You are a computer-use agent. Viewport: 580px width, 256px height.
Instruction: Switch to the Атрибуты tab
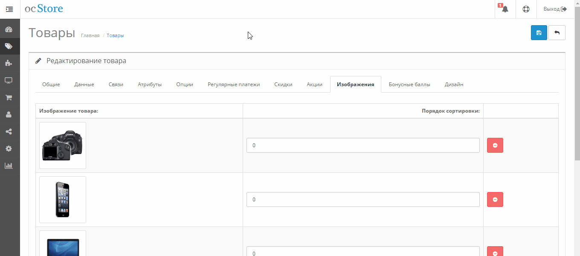[149, 84]
